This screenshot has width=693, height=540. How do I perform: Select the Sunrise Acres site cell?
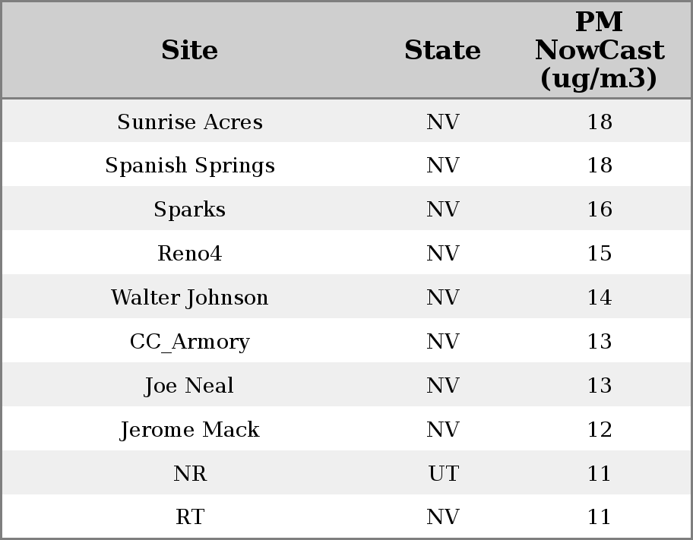click(x=190, y=122)
